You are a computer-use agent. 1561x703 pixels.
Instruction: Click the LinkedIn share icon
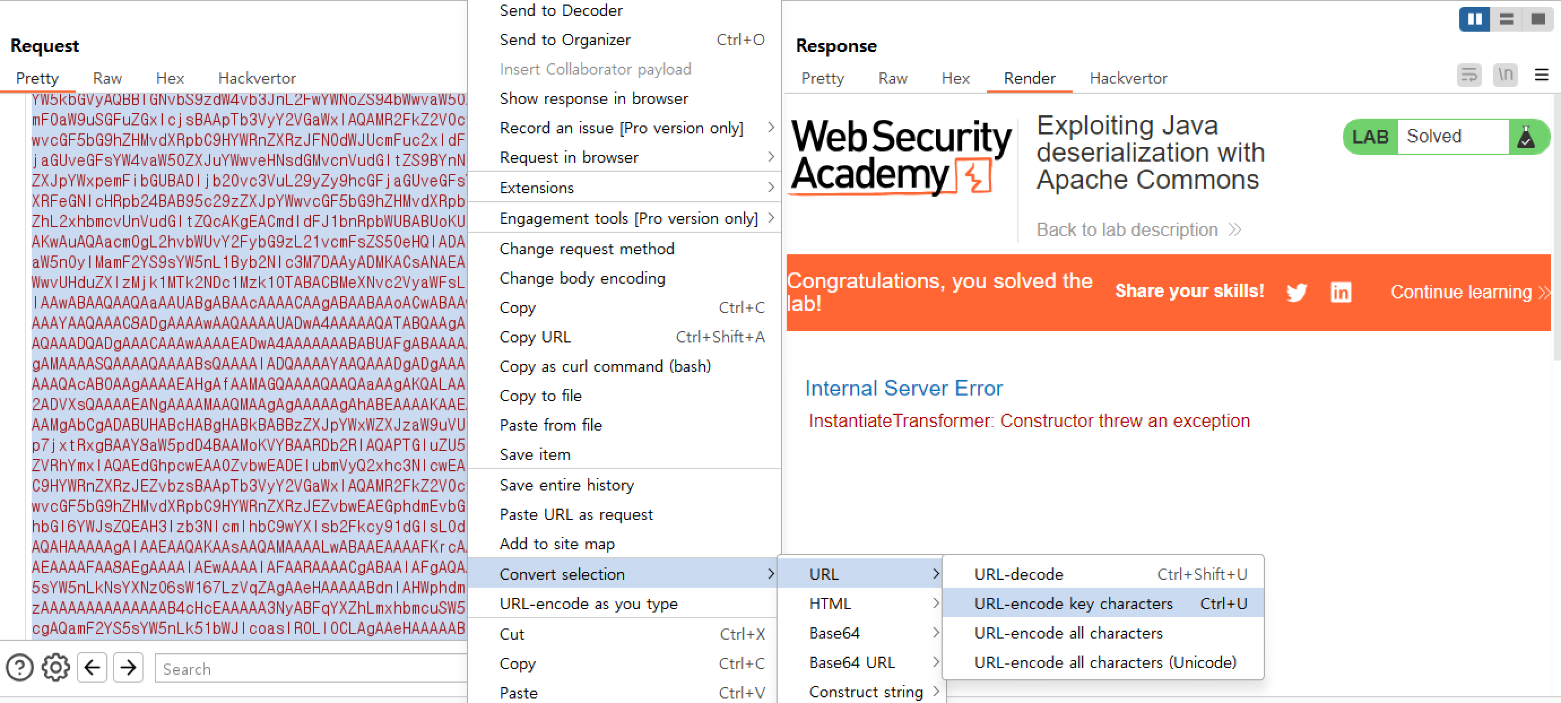1341,292
